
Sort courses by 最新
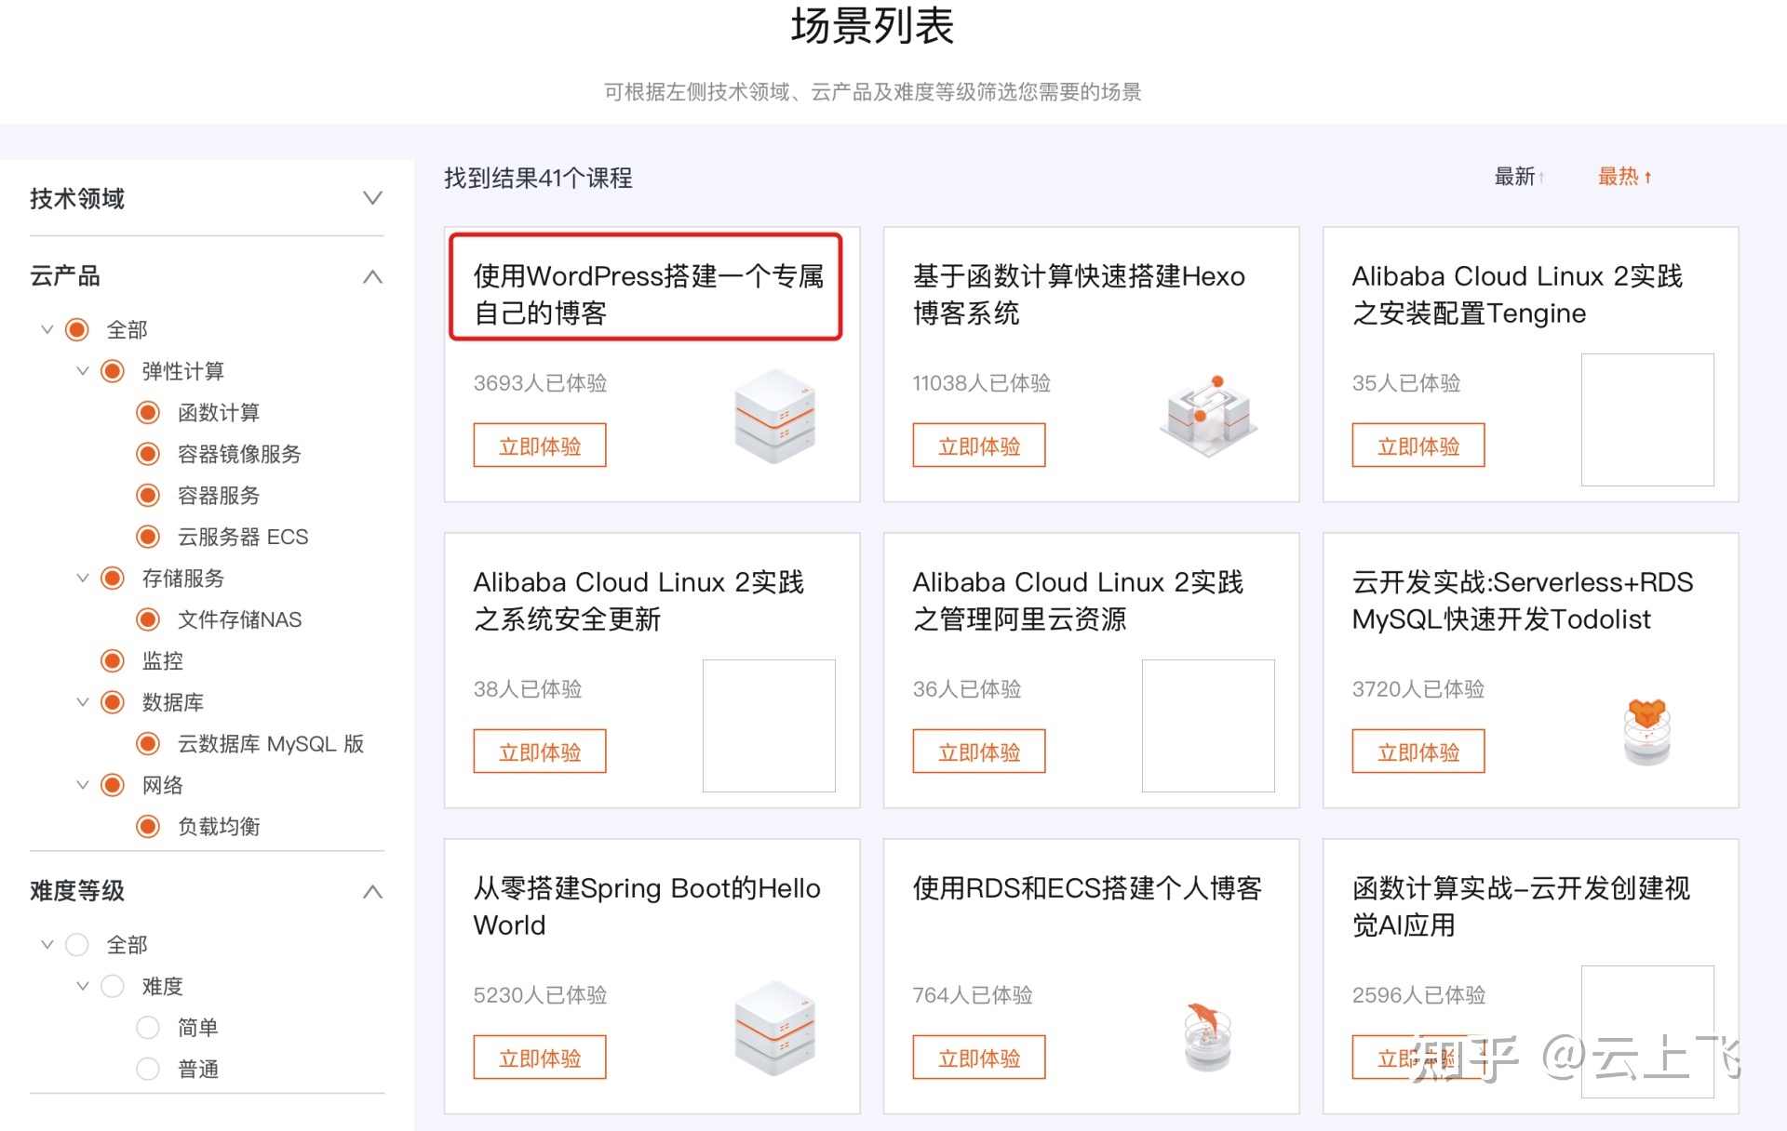[x=1517, y=177]
